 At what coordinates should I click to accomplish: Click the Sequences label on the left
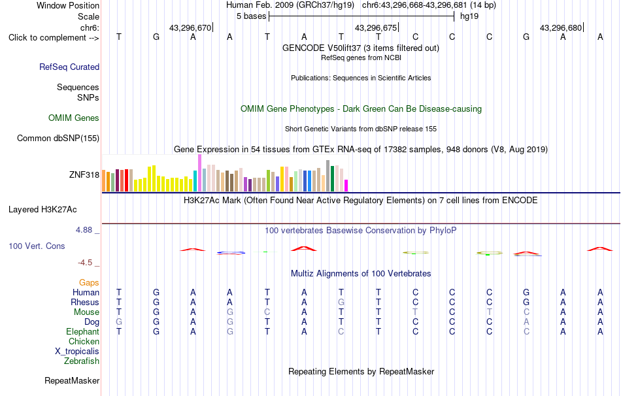click(x=78, y=87)
